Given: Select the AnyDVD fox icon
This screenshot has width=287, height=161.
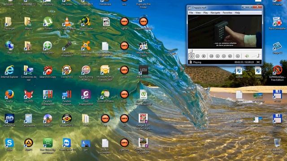Looking at the screenshot, I should [x=29, y=96].
